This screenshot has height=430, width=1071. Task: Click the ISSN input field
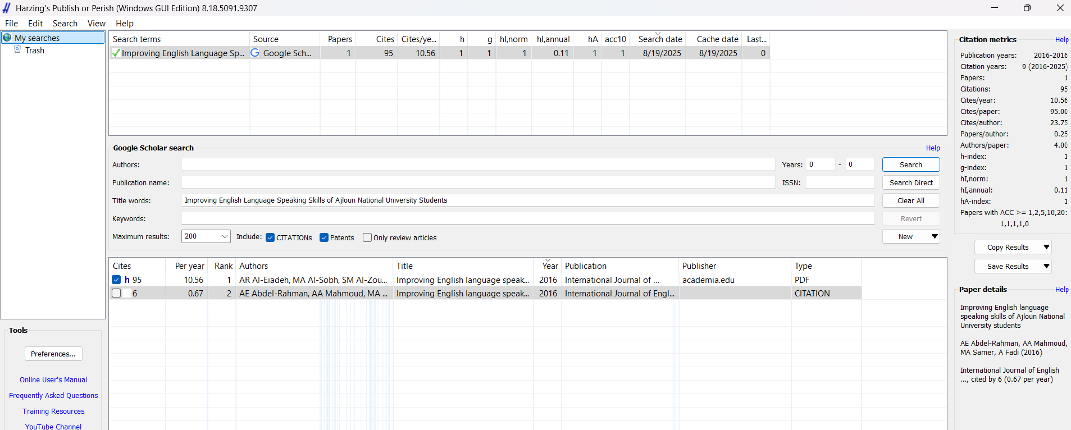click(840, 182)
